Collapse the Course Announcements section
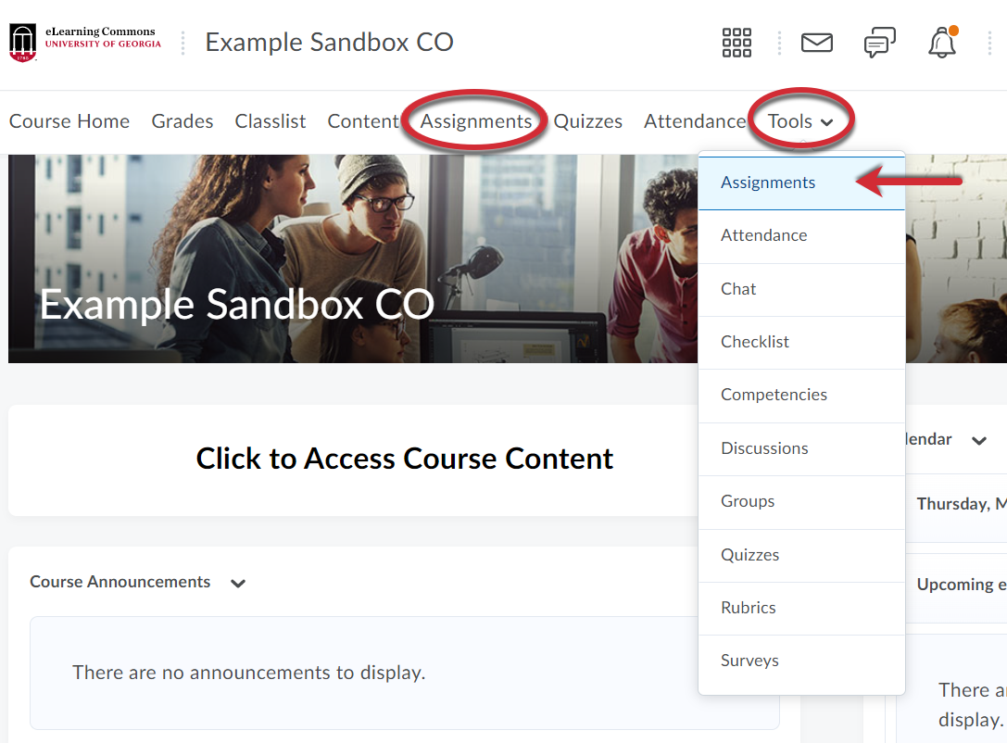Viewport: 1007px width, 743px height. coord(237,583)
